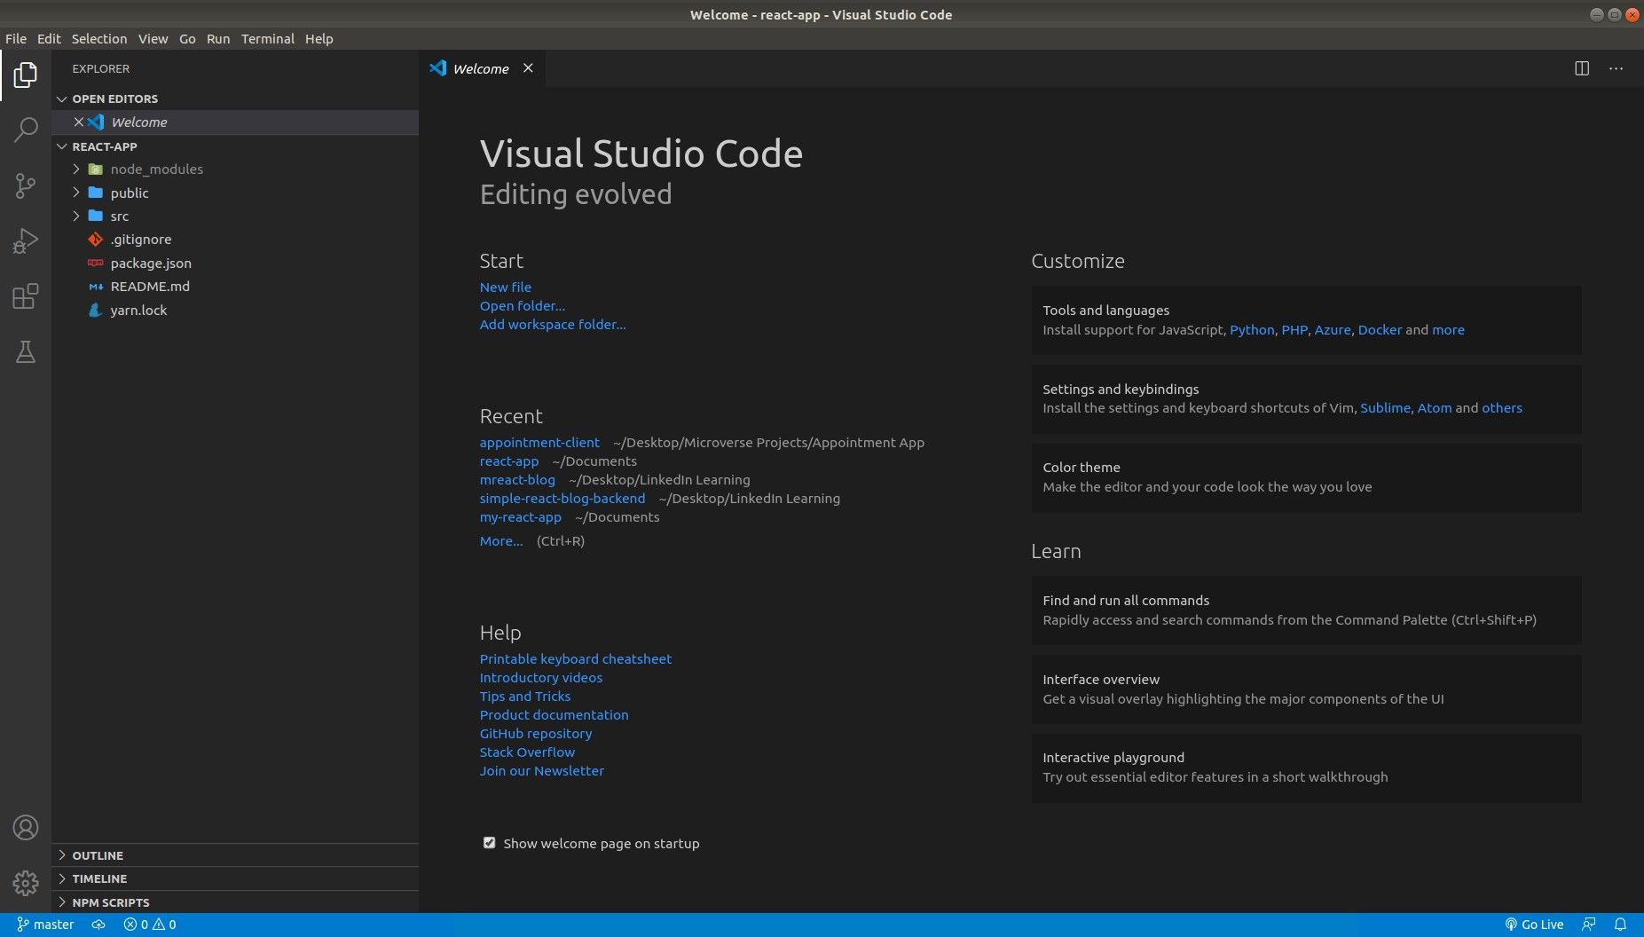Image resolution: width=1644 pixels, height=937 pixels.
Task: Open the Search view in activity bar
Action: click(26, 130)
